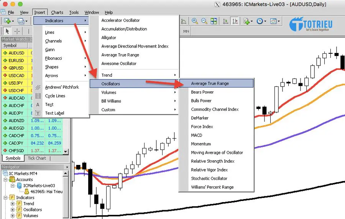Click the periodicity clock icon
The width and height of the screenshot is (345, 219).
coord(260,21)
